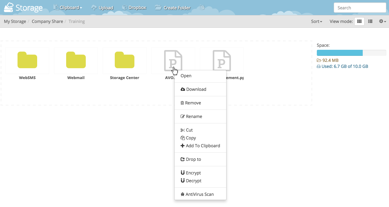Screen dimensions: 389x207
Task: Open the Clipboard dropdown in the toolbar
Action: pos(68,8)
